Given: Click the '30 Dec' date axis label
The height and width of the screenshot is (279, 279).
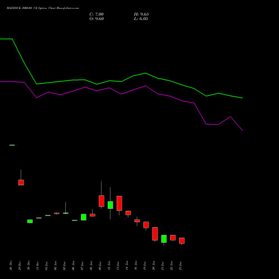Looking at the screenshot, I should tap(28, 266).
